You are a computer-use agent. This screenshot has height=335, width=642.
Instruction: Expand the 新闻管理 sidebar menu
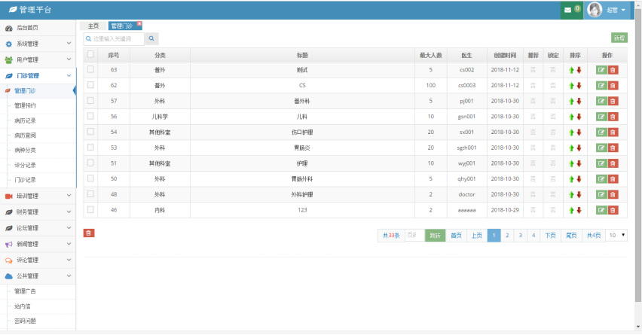point(38,244)
